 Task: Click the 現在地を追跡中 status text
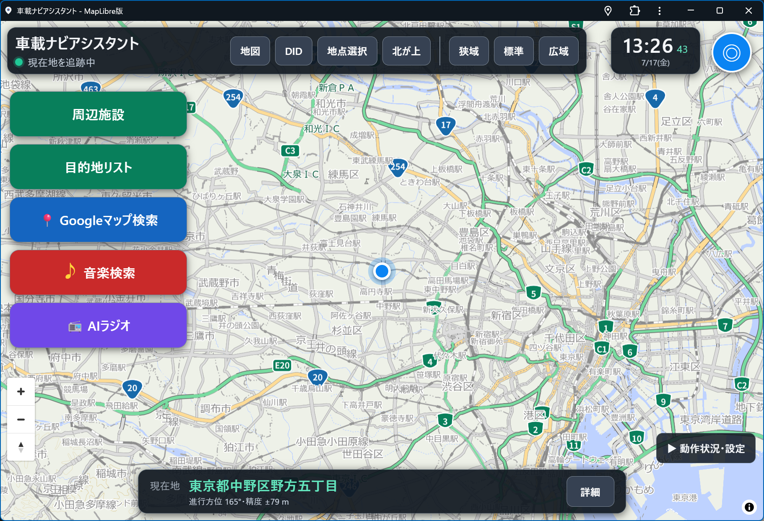(x=61, y=62)
